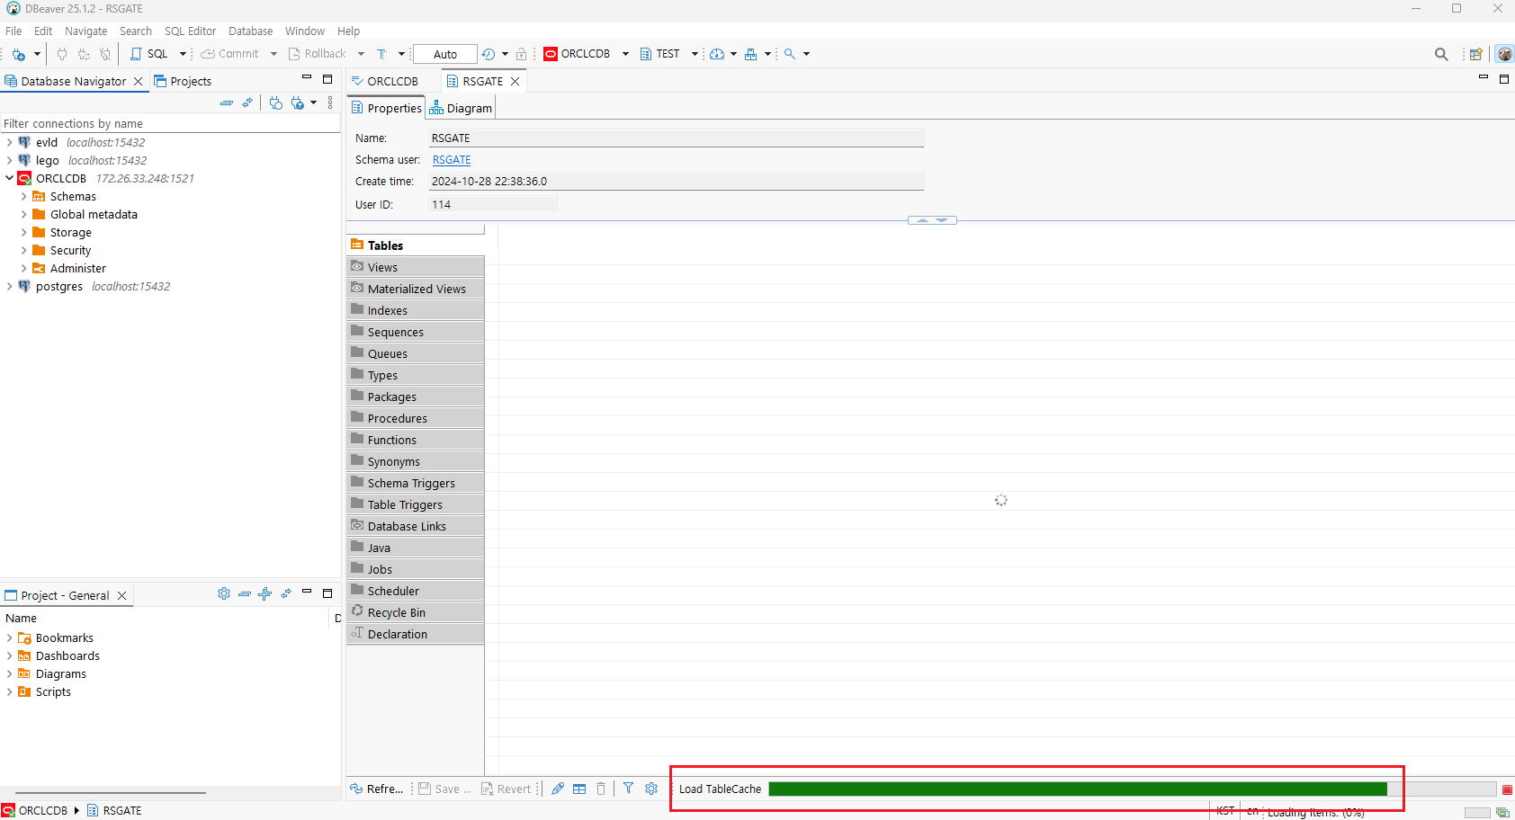Click the Auto commit mode field

(445, 54)
